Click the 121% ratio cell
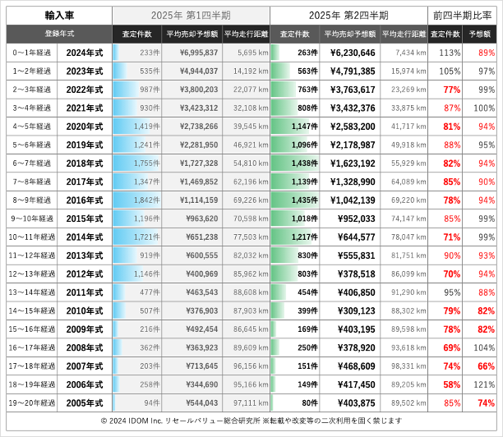 pos(480,384)
